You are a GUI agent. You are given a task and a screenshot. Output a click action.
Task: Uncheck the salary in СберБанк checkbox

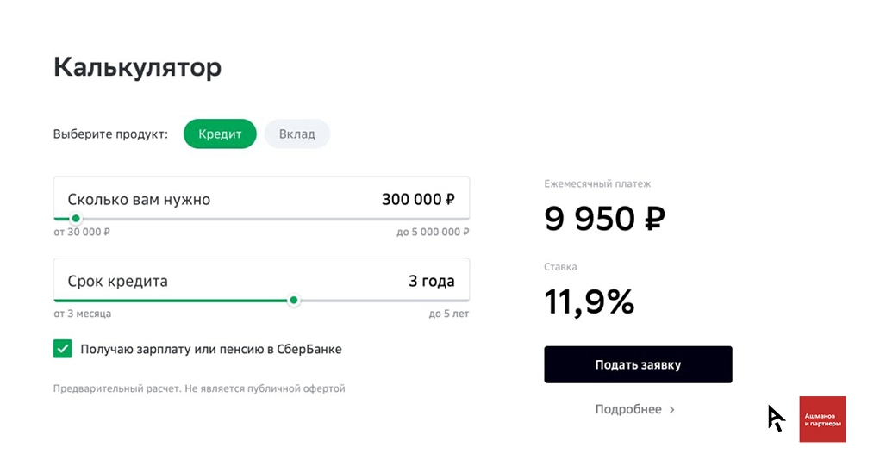(62, 349)
